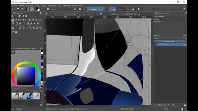
Task: Select the Shape Select arrow tool
Action: pos(13,16)
